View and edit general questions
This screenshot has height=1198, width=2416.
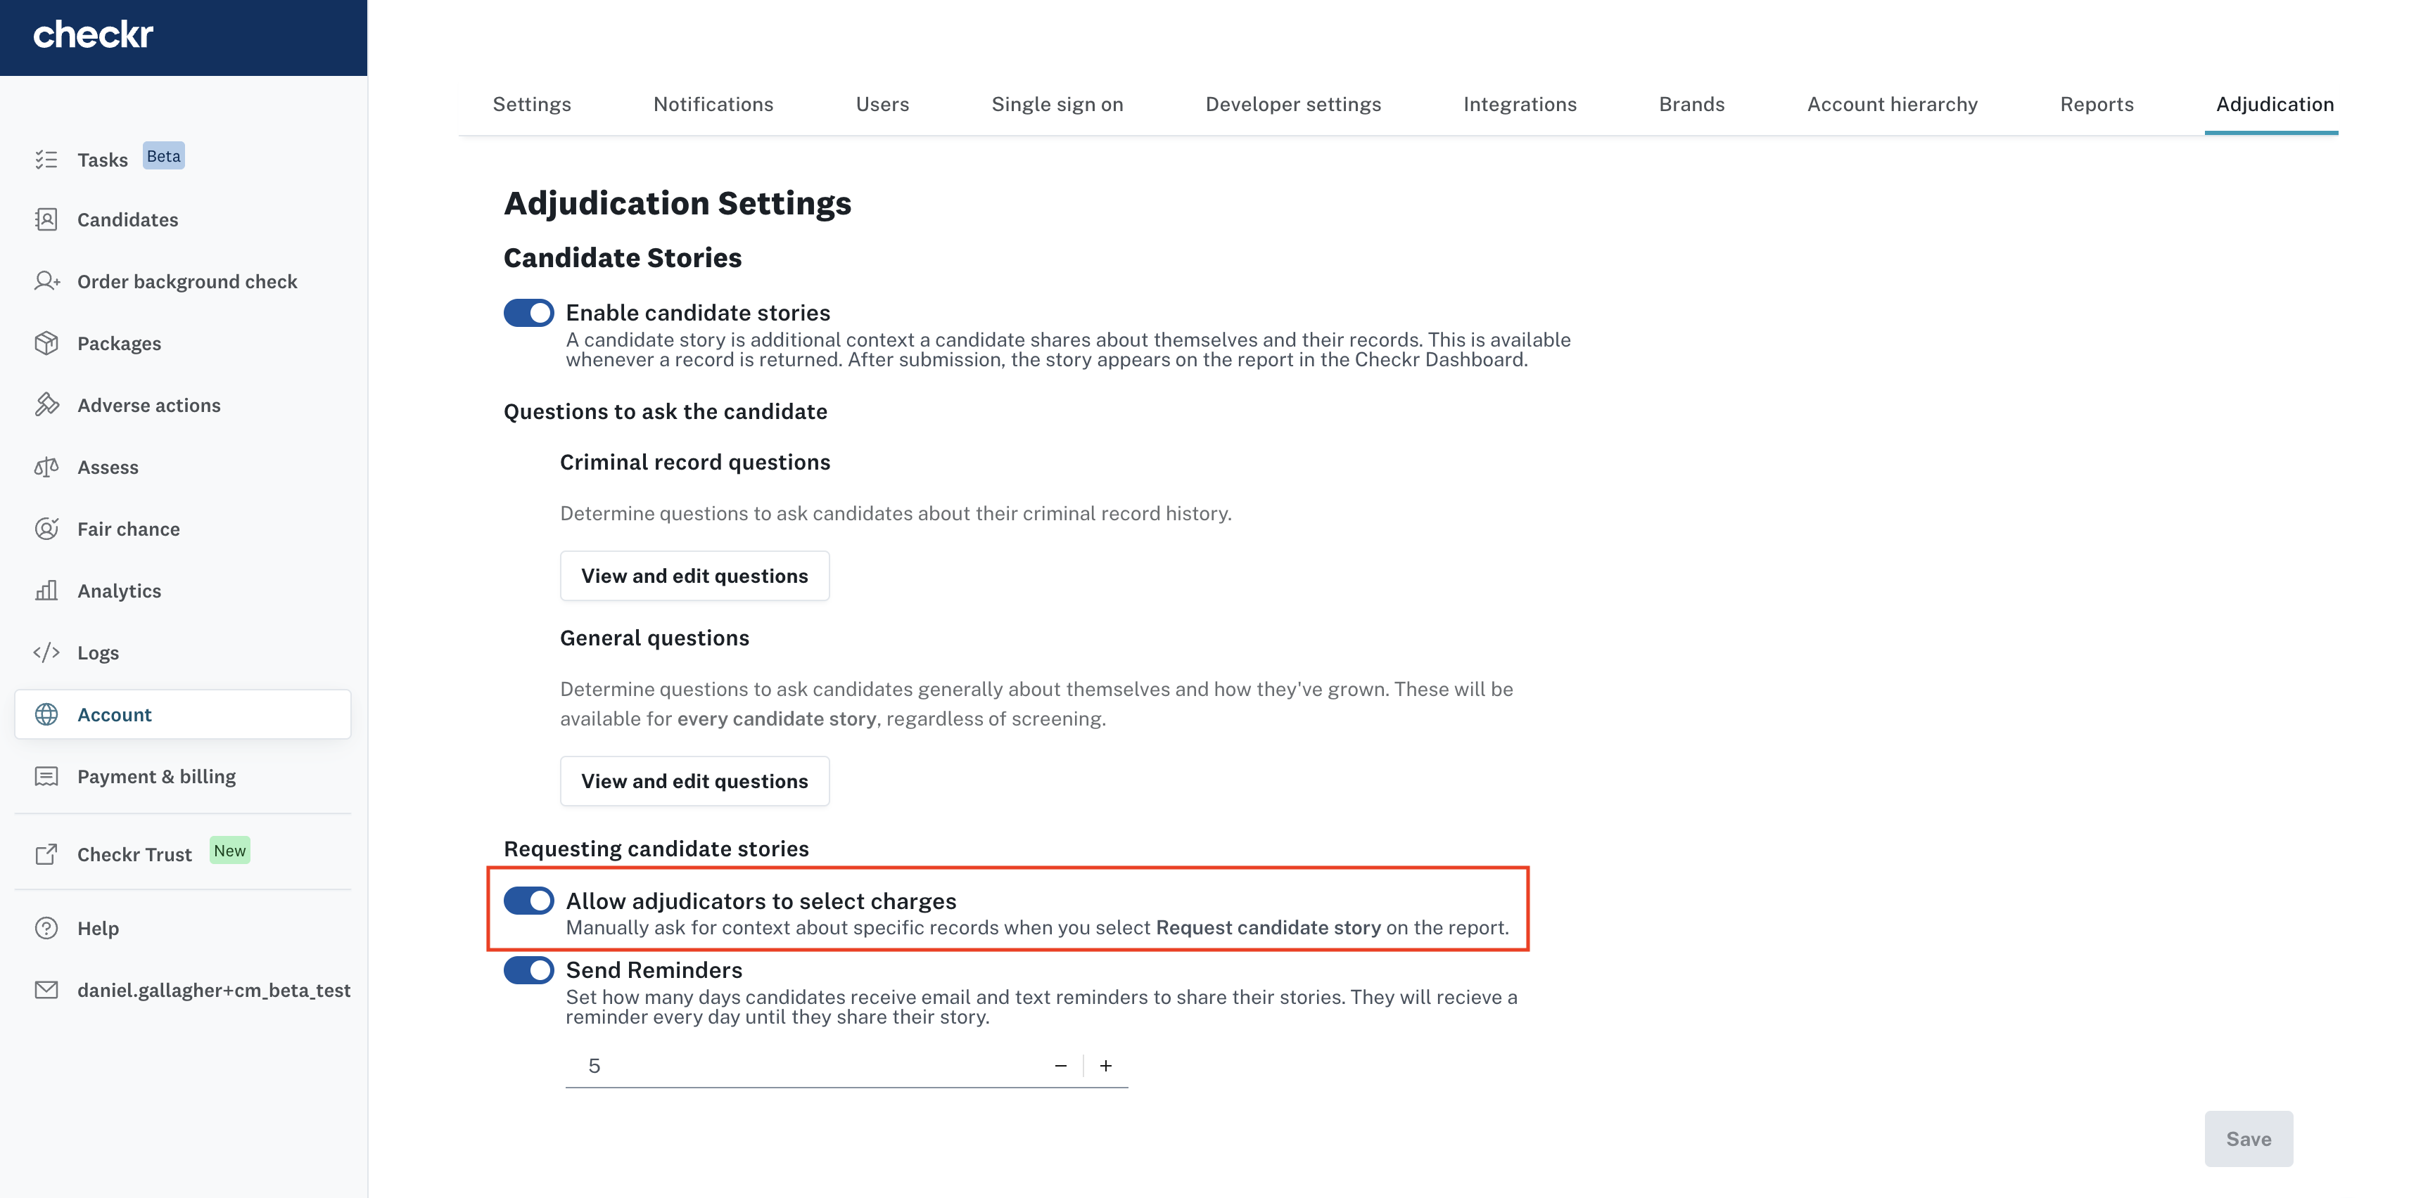coord(694,781)
